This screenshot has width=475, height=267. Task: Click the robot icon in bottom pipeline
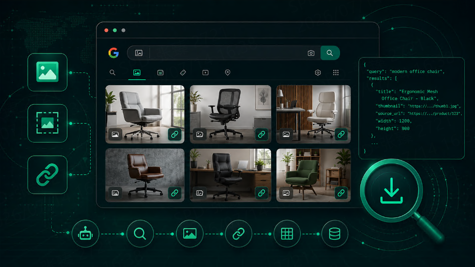pyautogui.click(x=85, y=234)
